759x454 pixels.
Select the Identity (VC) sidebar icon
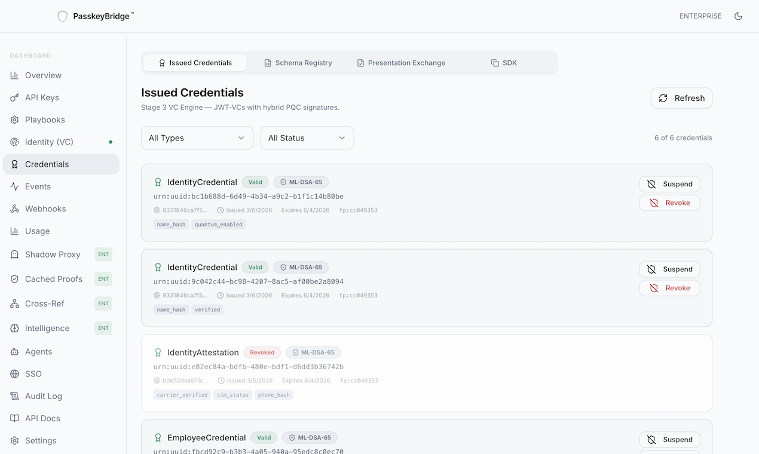coord(13,142)
